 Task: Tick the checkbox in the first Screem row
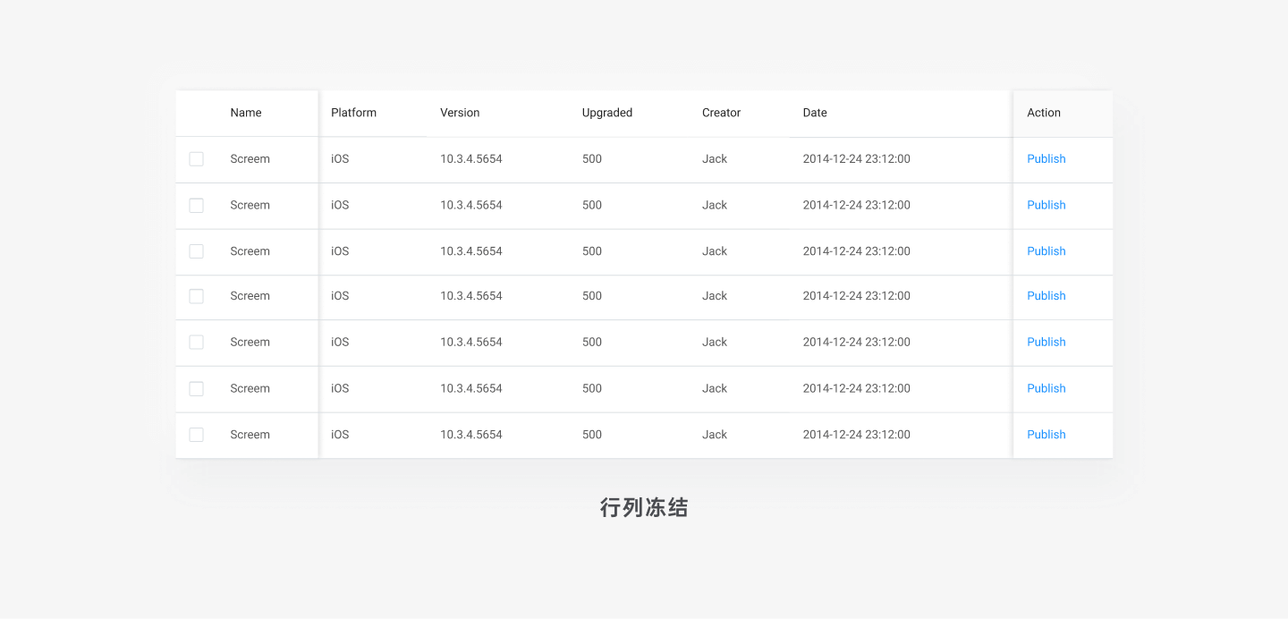pos(197,159)
